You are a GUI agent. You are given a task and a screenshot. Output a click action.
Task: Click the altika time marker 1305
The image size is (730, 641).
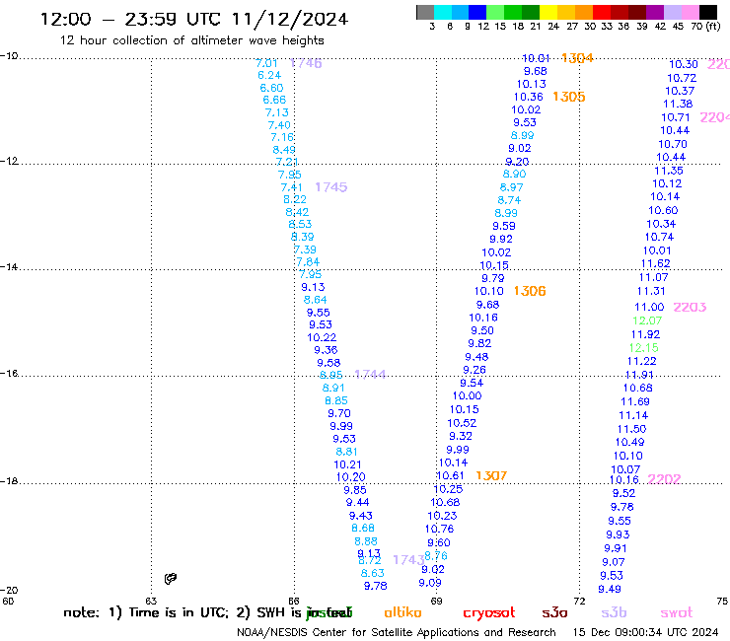[x=569, y=97]
